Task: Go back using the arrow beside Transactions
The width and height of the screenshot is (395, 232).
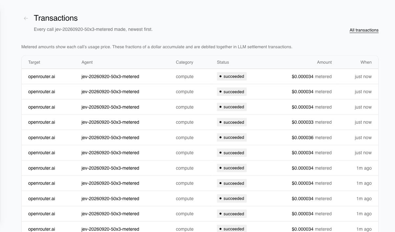Action: [x=26, y=18]
